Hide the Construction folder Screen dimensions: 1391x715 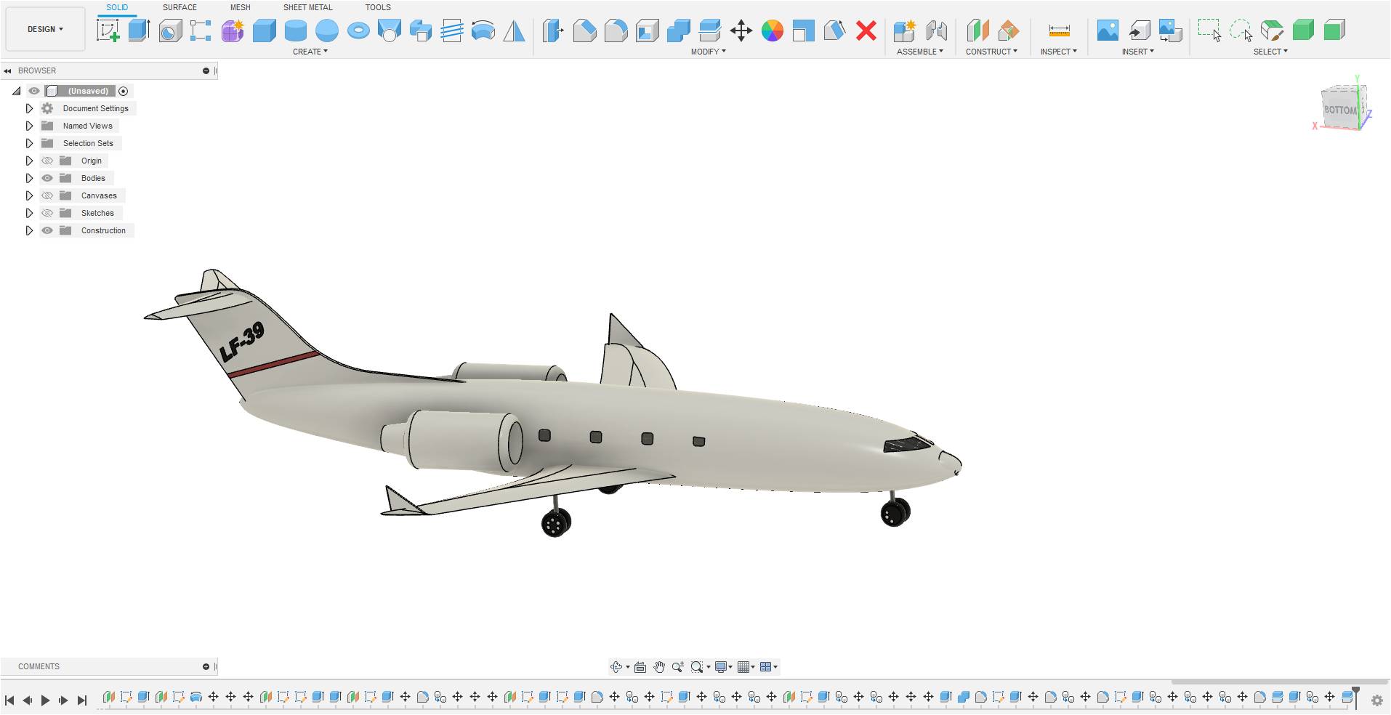point(47,230)
